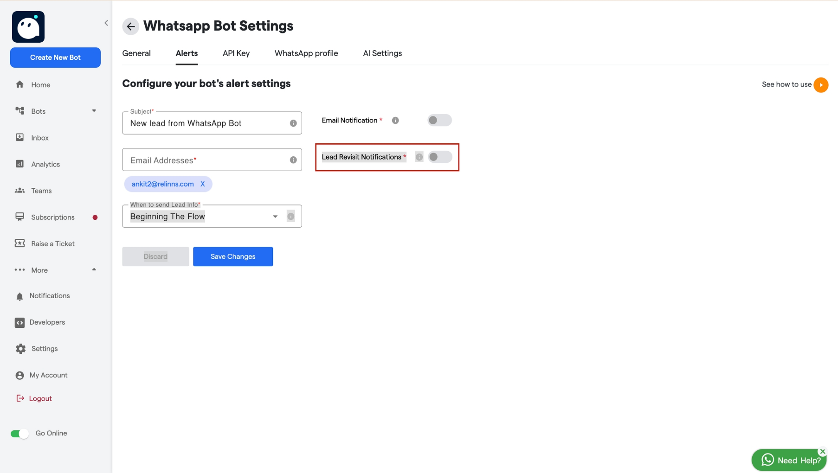Viewport: 838px width, 473px height.
Task: Remove the ankit2@relinns.com email chip
Action: [203, 184]
